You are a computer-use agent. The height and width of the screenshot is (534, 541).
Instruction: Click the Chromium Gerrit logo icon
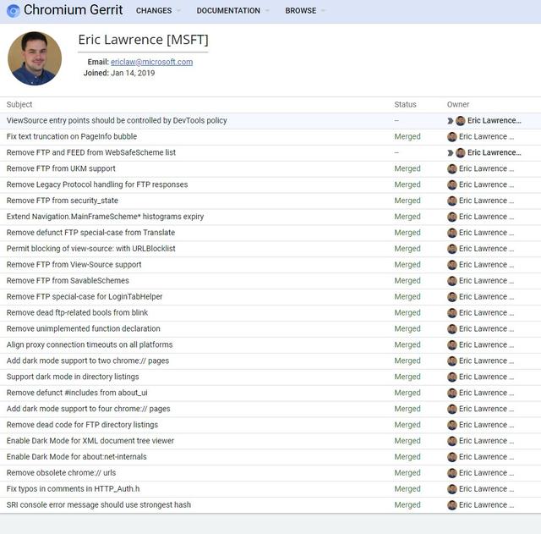[14, 11]
